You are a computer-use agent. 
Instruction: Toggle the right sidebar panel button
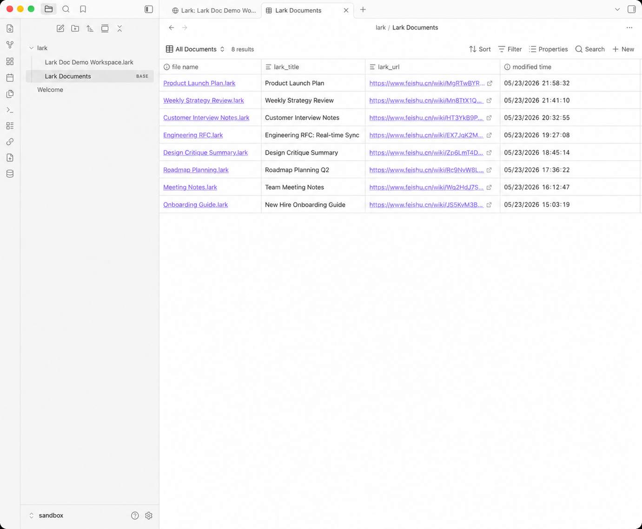(631, 9)
